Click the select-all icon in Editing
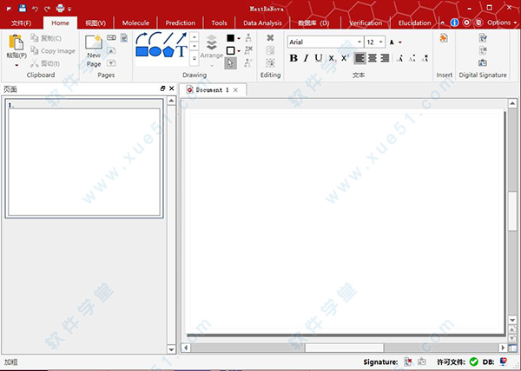This screenshot has width=521, height=371. pos(270,62)
